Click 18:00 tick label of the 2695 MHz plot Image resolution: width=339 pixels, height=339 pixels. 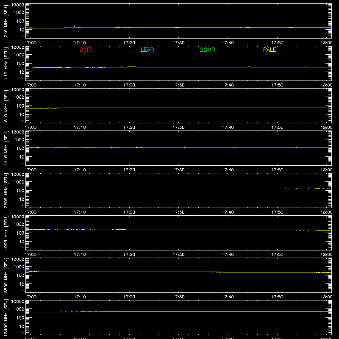[x=326, y=212]
